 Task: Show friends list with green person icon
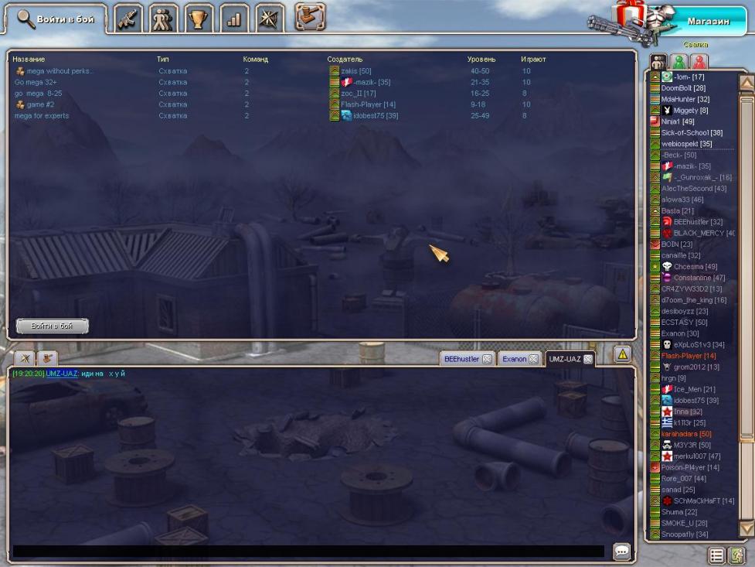click(x=678, y=62)
